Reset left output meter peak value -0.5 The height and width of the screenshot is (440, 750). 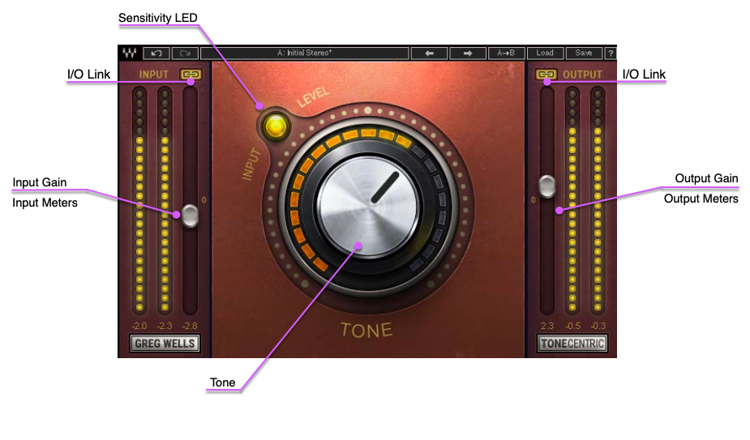point(572,326)
